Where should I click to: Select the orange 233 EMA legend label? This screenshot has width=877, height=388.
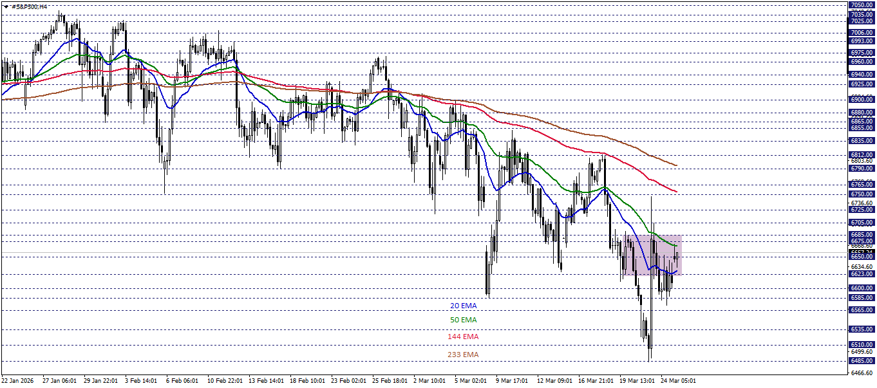(464, 353)
